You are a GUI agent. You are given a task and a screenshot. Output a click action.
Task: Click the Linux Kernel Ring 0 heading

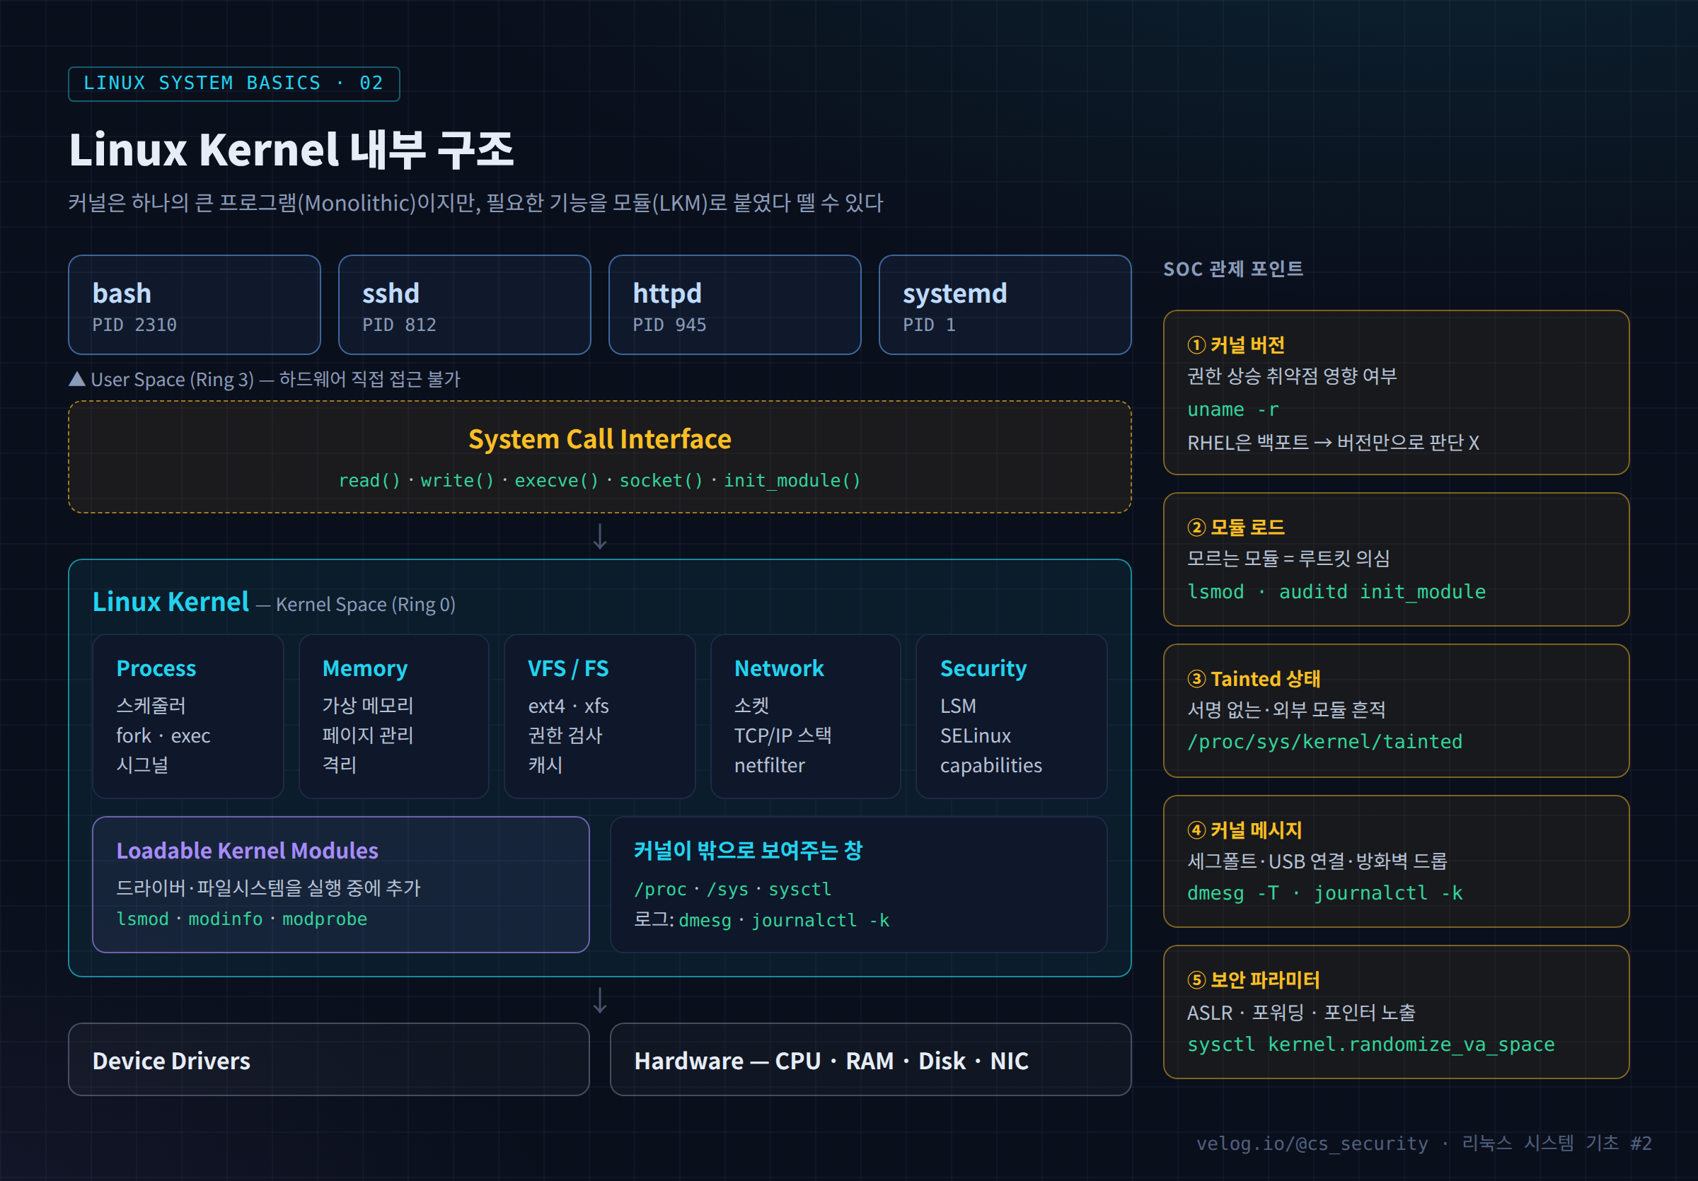[x=274, y=603]
